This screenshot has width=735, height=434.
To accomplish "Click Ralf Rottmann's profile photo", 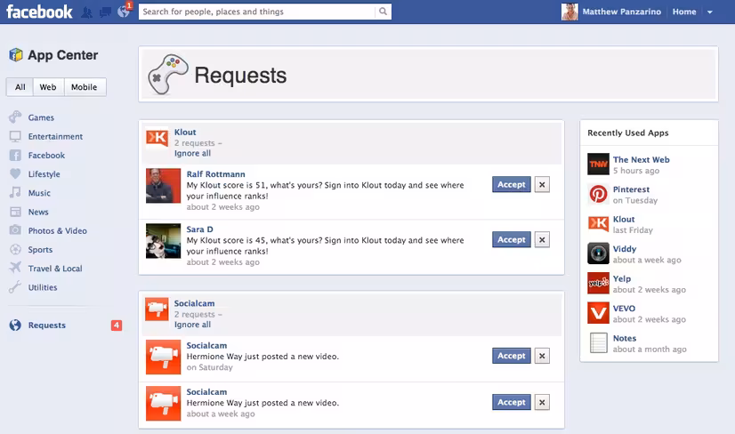I will (163, 186).
